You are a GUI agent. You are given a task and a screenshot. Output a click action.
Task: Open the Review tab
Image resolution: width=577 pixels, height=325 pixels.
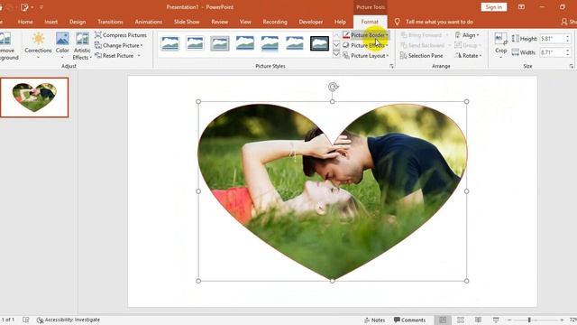219,22
